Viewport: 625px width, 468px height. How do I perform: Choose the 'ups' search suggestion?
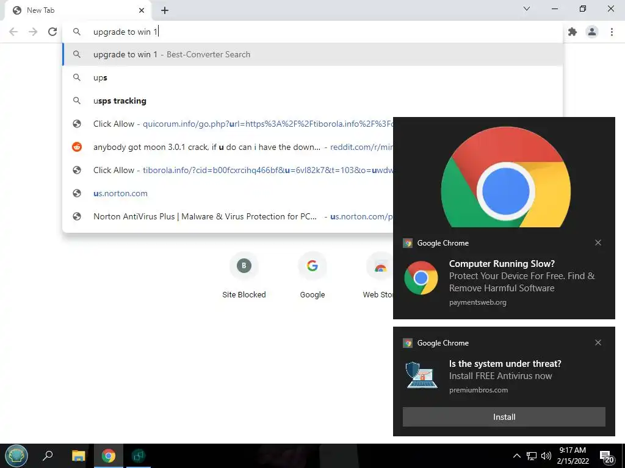313,77
